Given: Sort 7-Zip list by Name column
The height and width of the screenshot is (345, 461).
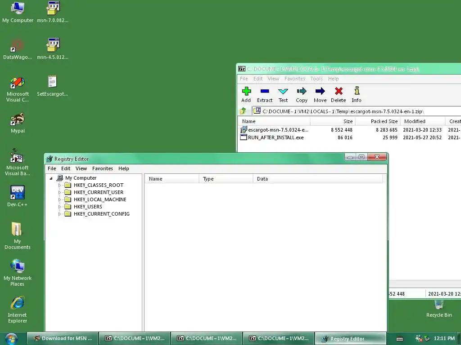Looking at the screenshot, I should point(274,121).
